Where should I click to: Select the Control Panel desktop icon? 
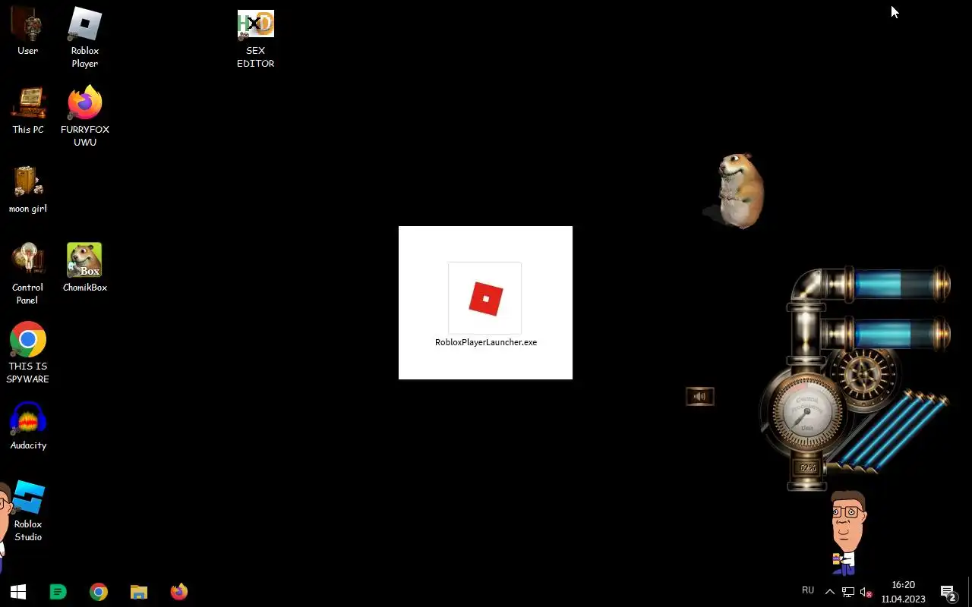28,273
